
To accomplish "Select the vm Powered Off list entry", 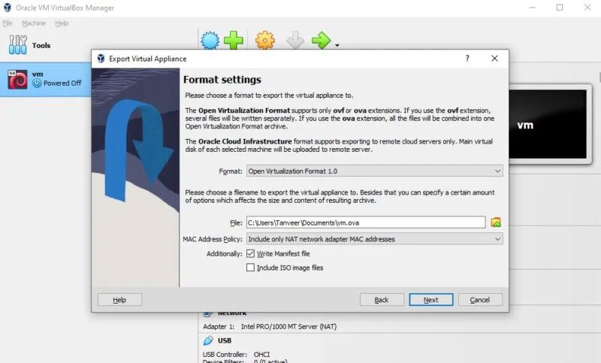I will (x=46, y=80).
